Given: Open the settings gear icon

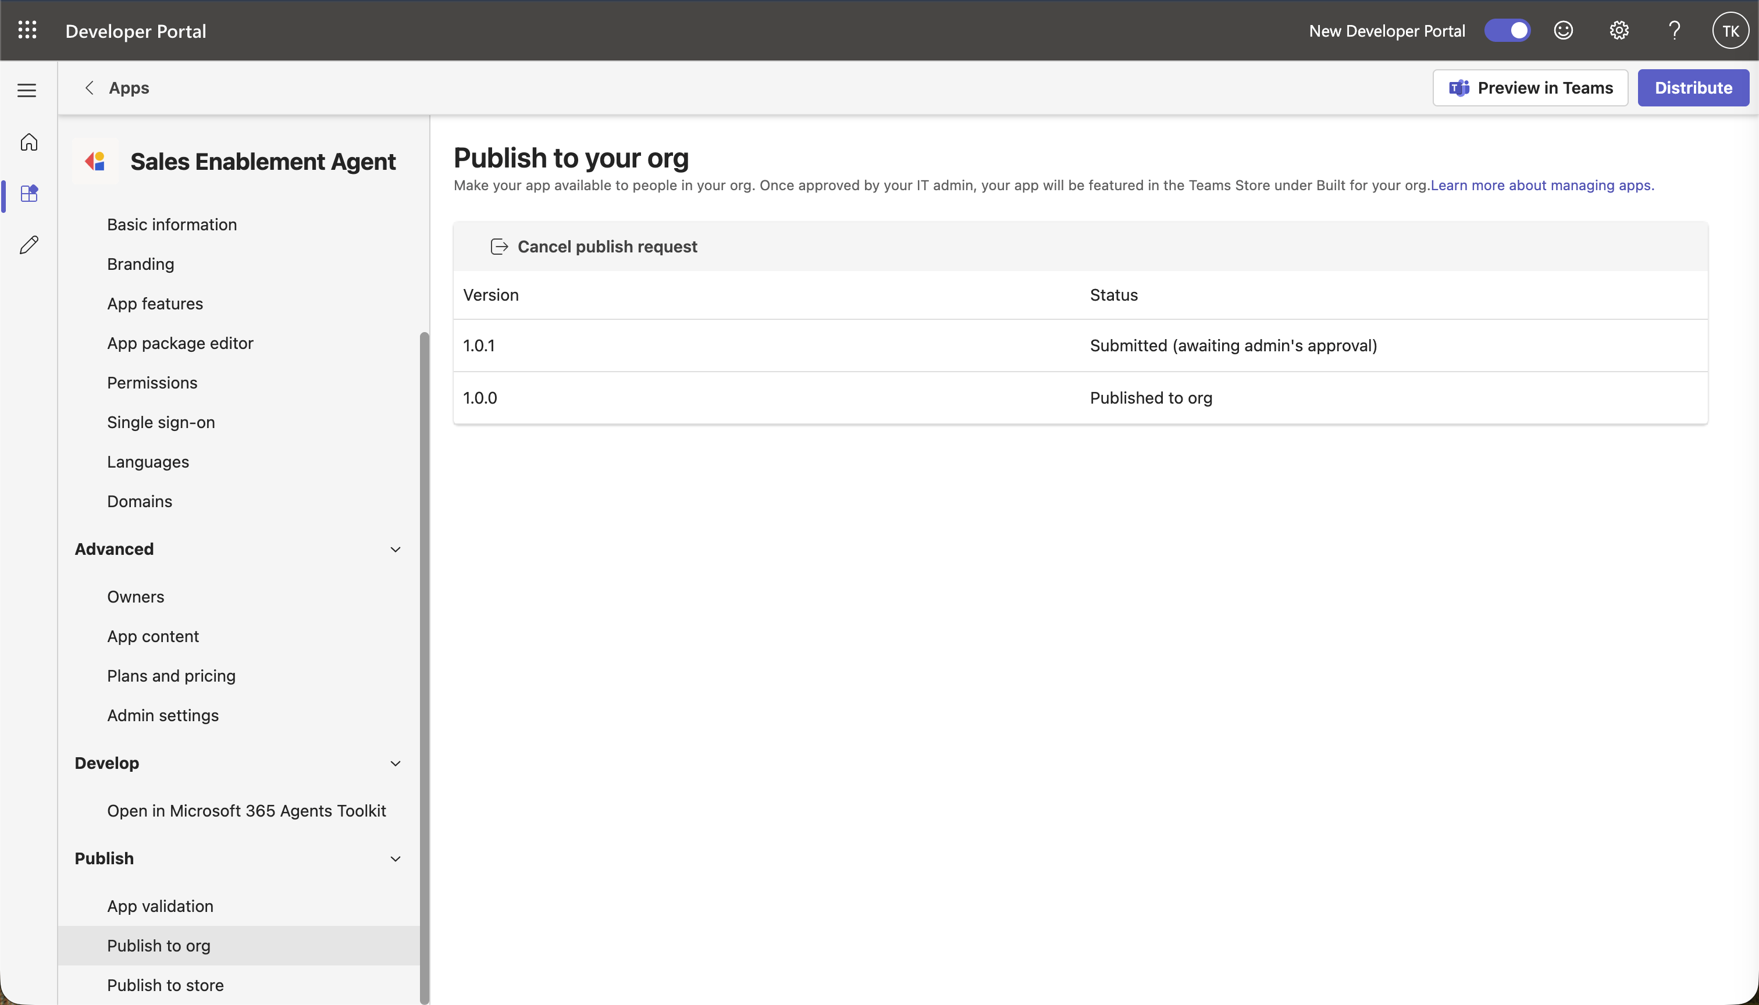Looking at the screenshot, I should pyautogui.click(x=1619, y=30).
